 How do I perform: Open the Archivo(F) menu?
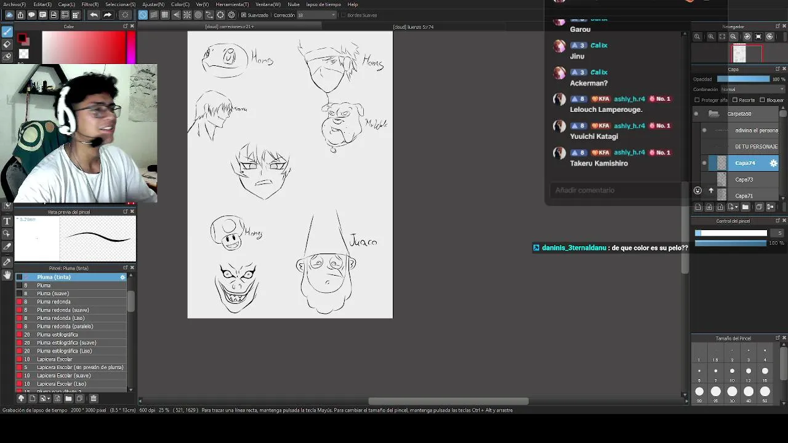(15, 4)
